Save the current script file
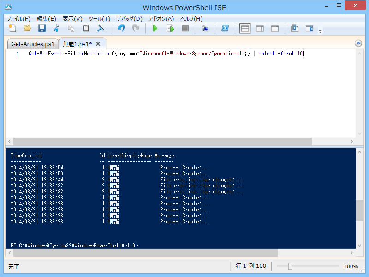This screenshot has width=369, height=277. (42, 29)
